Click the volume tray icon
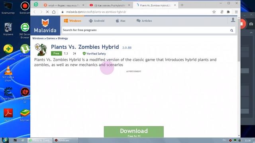 (239, 140)
